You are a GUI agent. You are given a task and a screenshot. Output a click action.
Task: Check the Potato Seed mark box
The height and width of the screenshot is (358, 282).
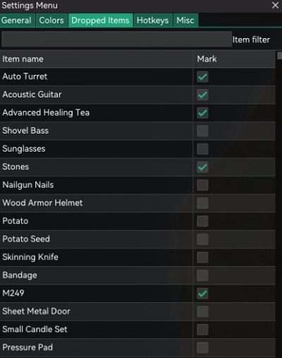202,239
